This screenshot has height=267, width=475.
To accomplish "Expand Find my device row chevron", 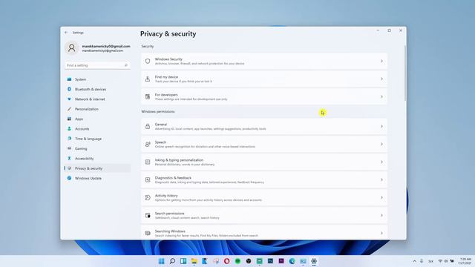I will [x=381, y=79].
